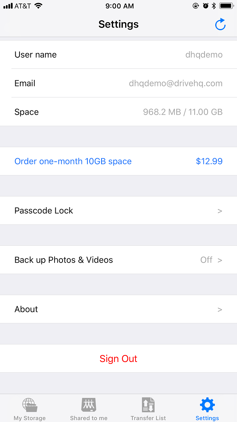Turn on Back up Photos & Videos
This screenshot has width=237, height=422.
tap(118, 260)
